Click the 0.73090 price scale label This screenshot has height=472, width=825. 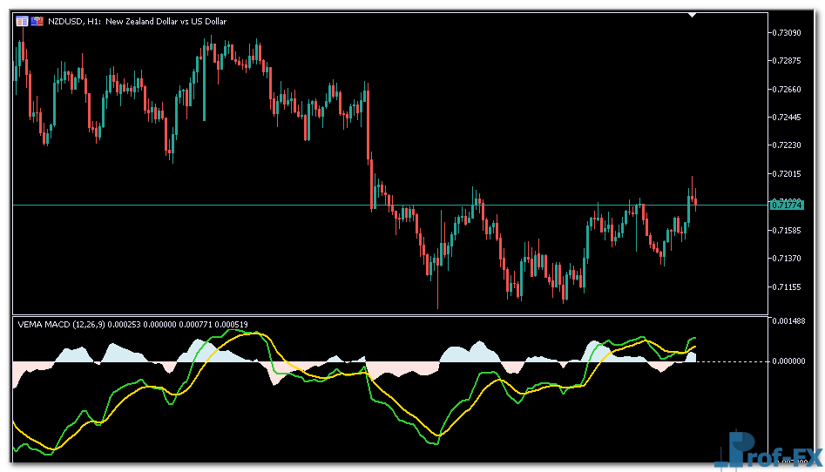(787, 32)
